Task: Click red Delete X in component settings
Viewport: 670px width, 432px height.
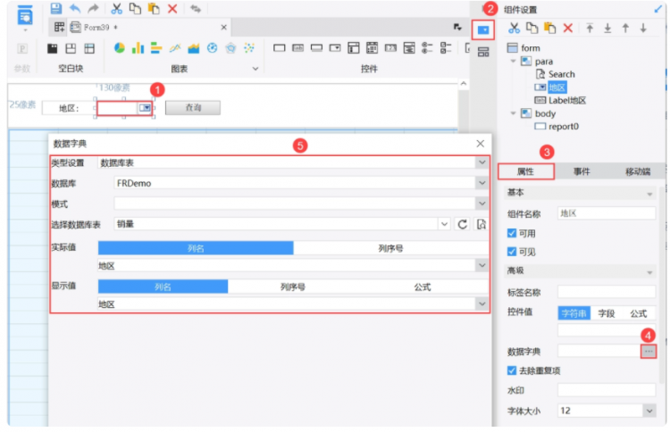Action: [x=567, y=29]
